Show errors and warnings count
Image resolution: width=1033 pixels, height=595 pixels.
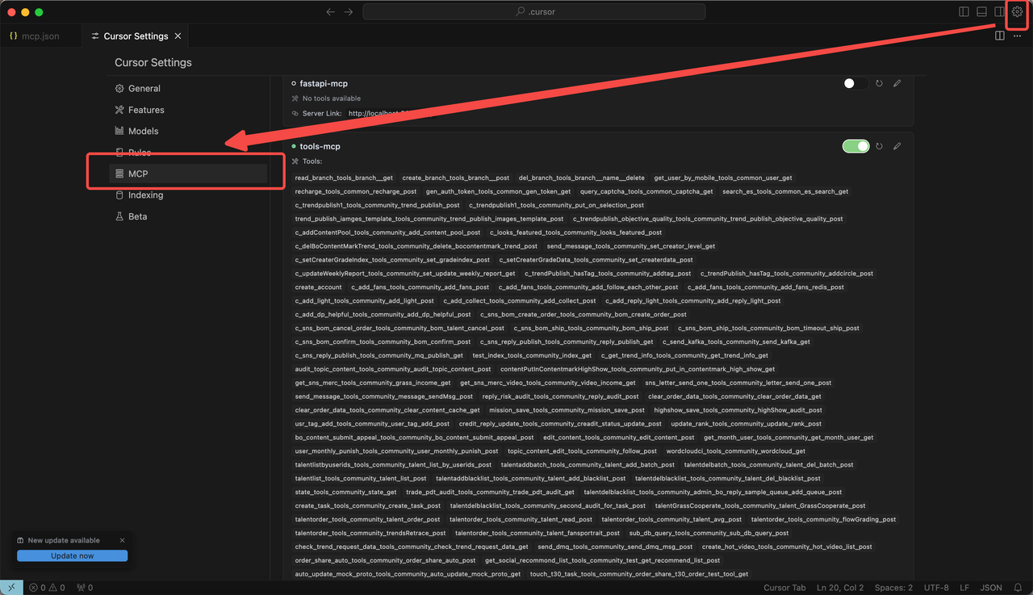coord(47,588)
